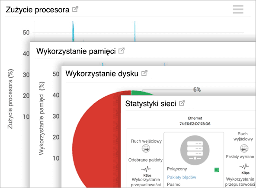Click the green Połączony status indicator
The image size is (256, 188).
coord(217,170)
